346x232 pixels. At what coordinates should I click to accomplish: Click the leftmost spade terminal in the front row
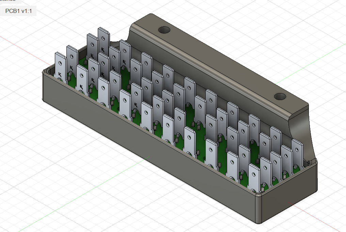[x=61, y=66]
